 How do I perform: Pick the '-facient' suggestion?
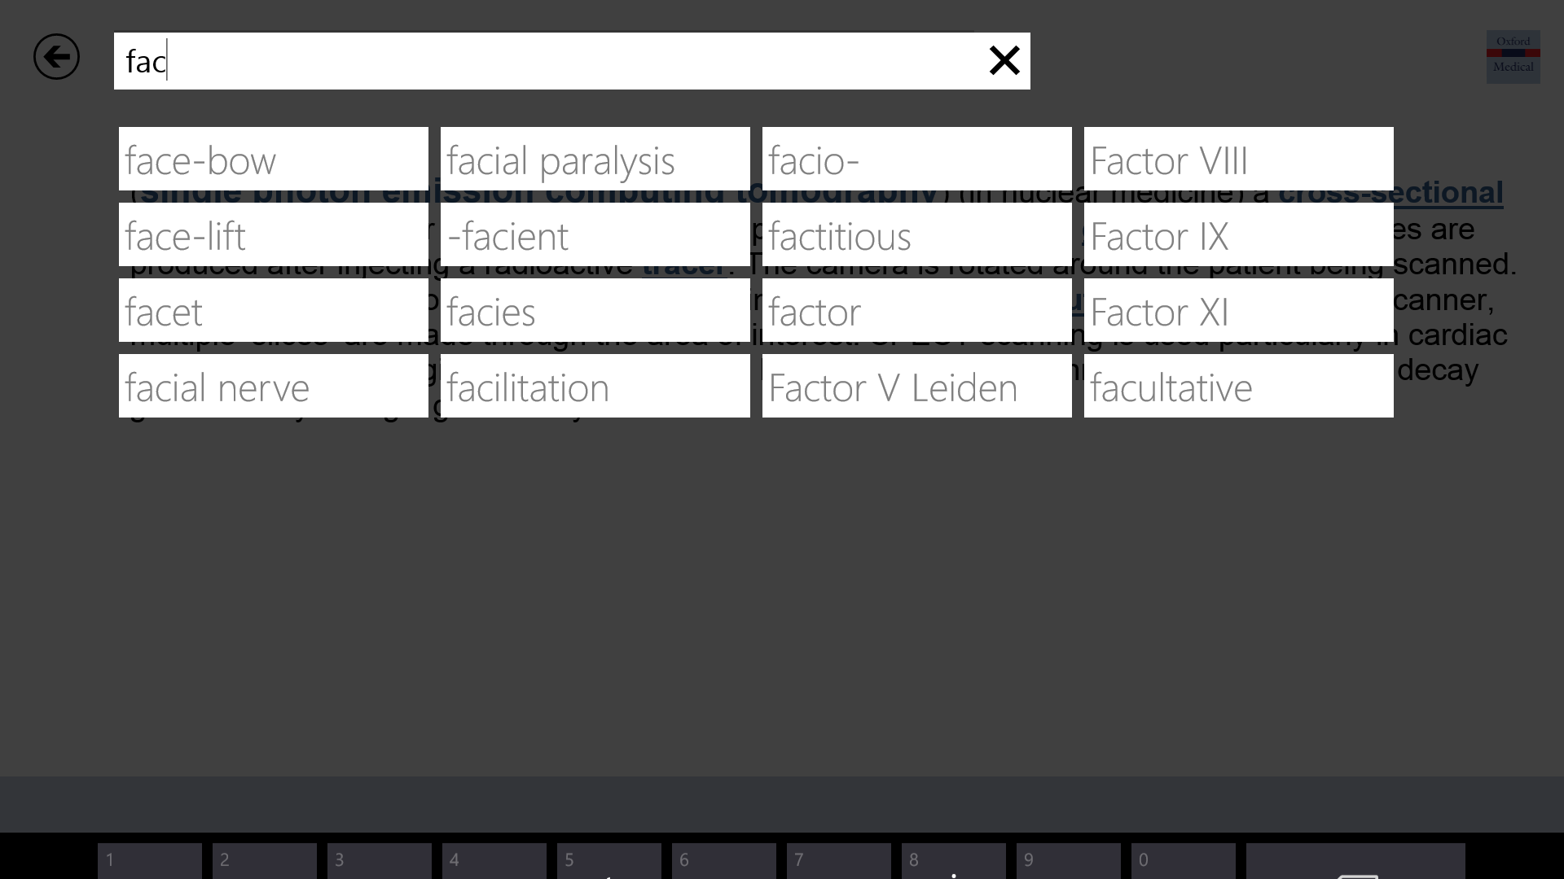[x=595, y=235]
